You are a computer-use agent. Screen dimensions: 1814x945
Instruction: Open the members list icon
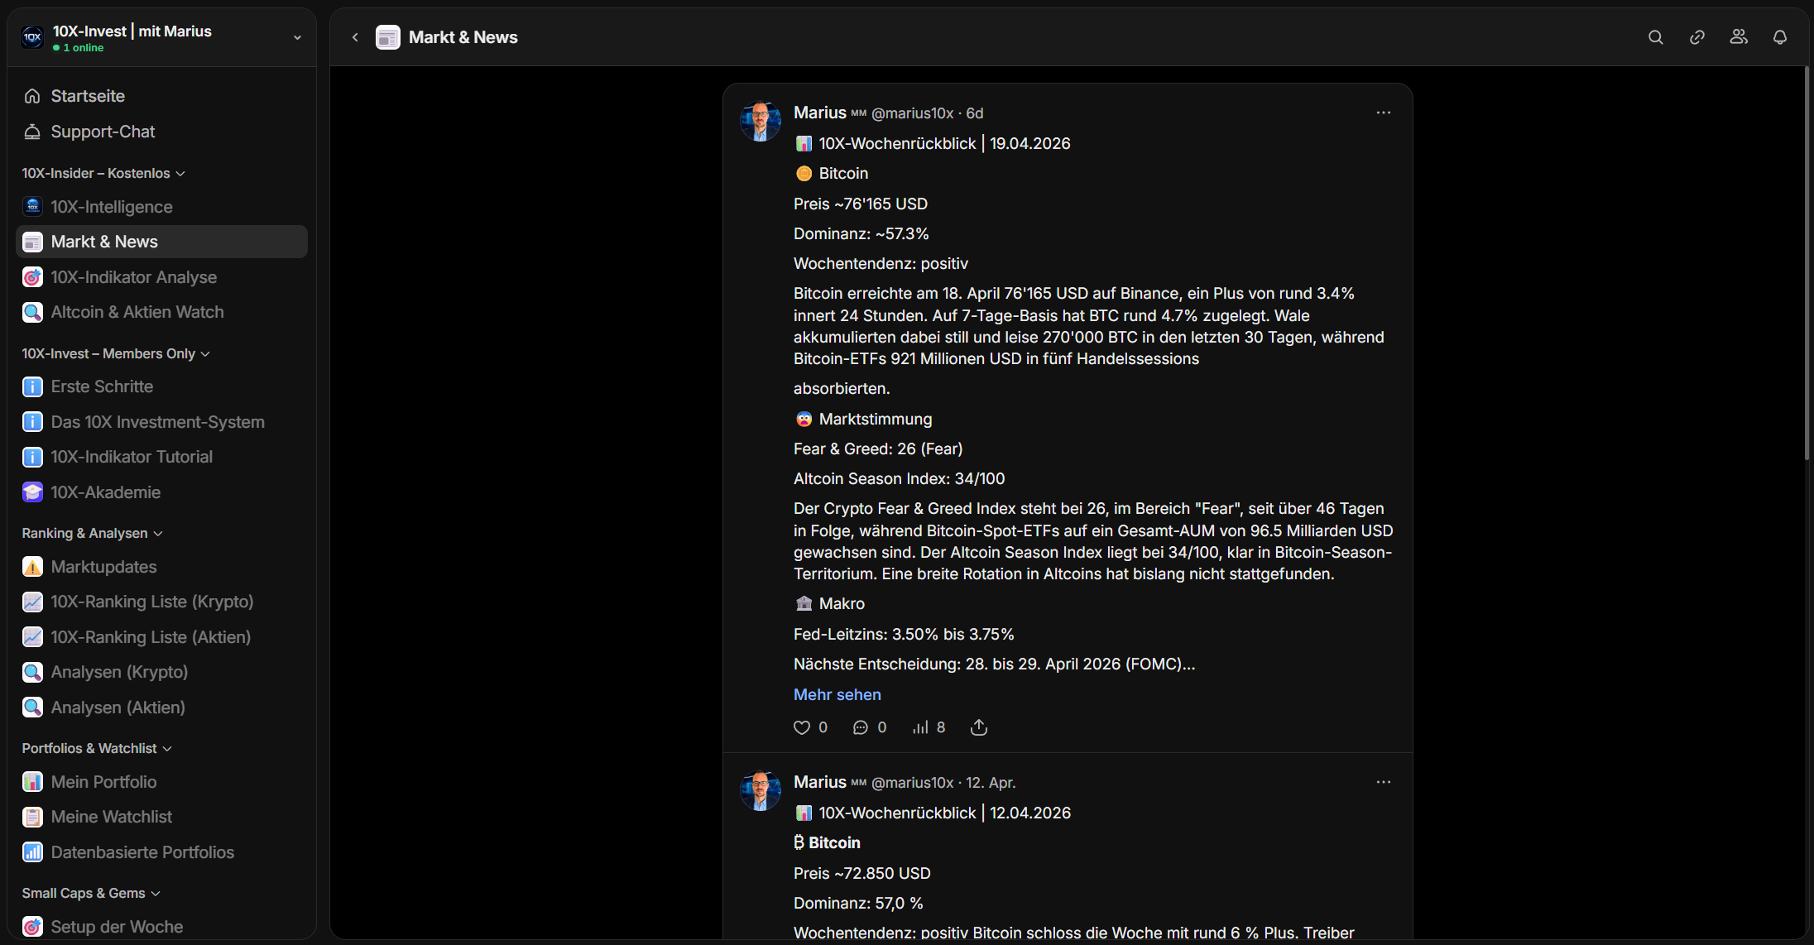tap(1738, 37)
